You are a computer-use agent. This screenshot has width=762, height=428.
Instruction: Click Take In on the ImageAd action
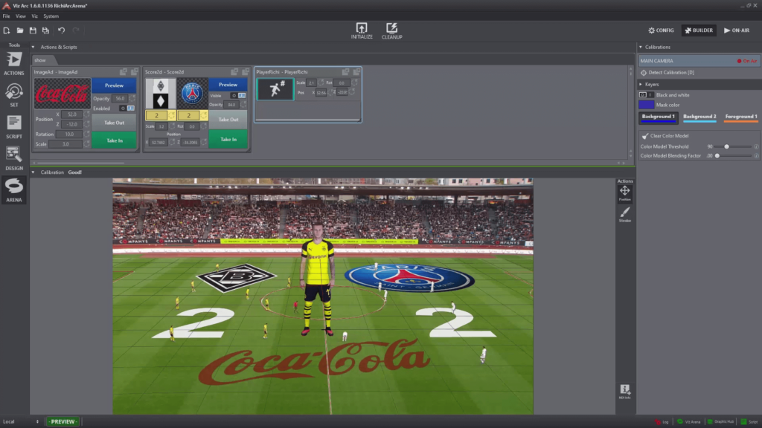click(x=115, y=140)
